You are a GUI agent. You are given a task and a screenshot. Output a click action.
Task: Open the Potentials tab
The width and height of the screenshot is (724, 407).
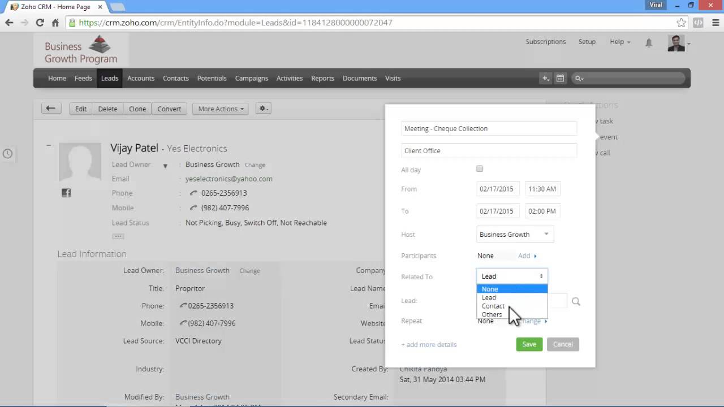[x=212, y=79]
